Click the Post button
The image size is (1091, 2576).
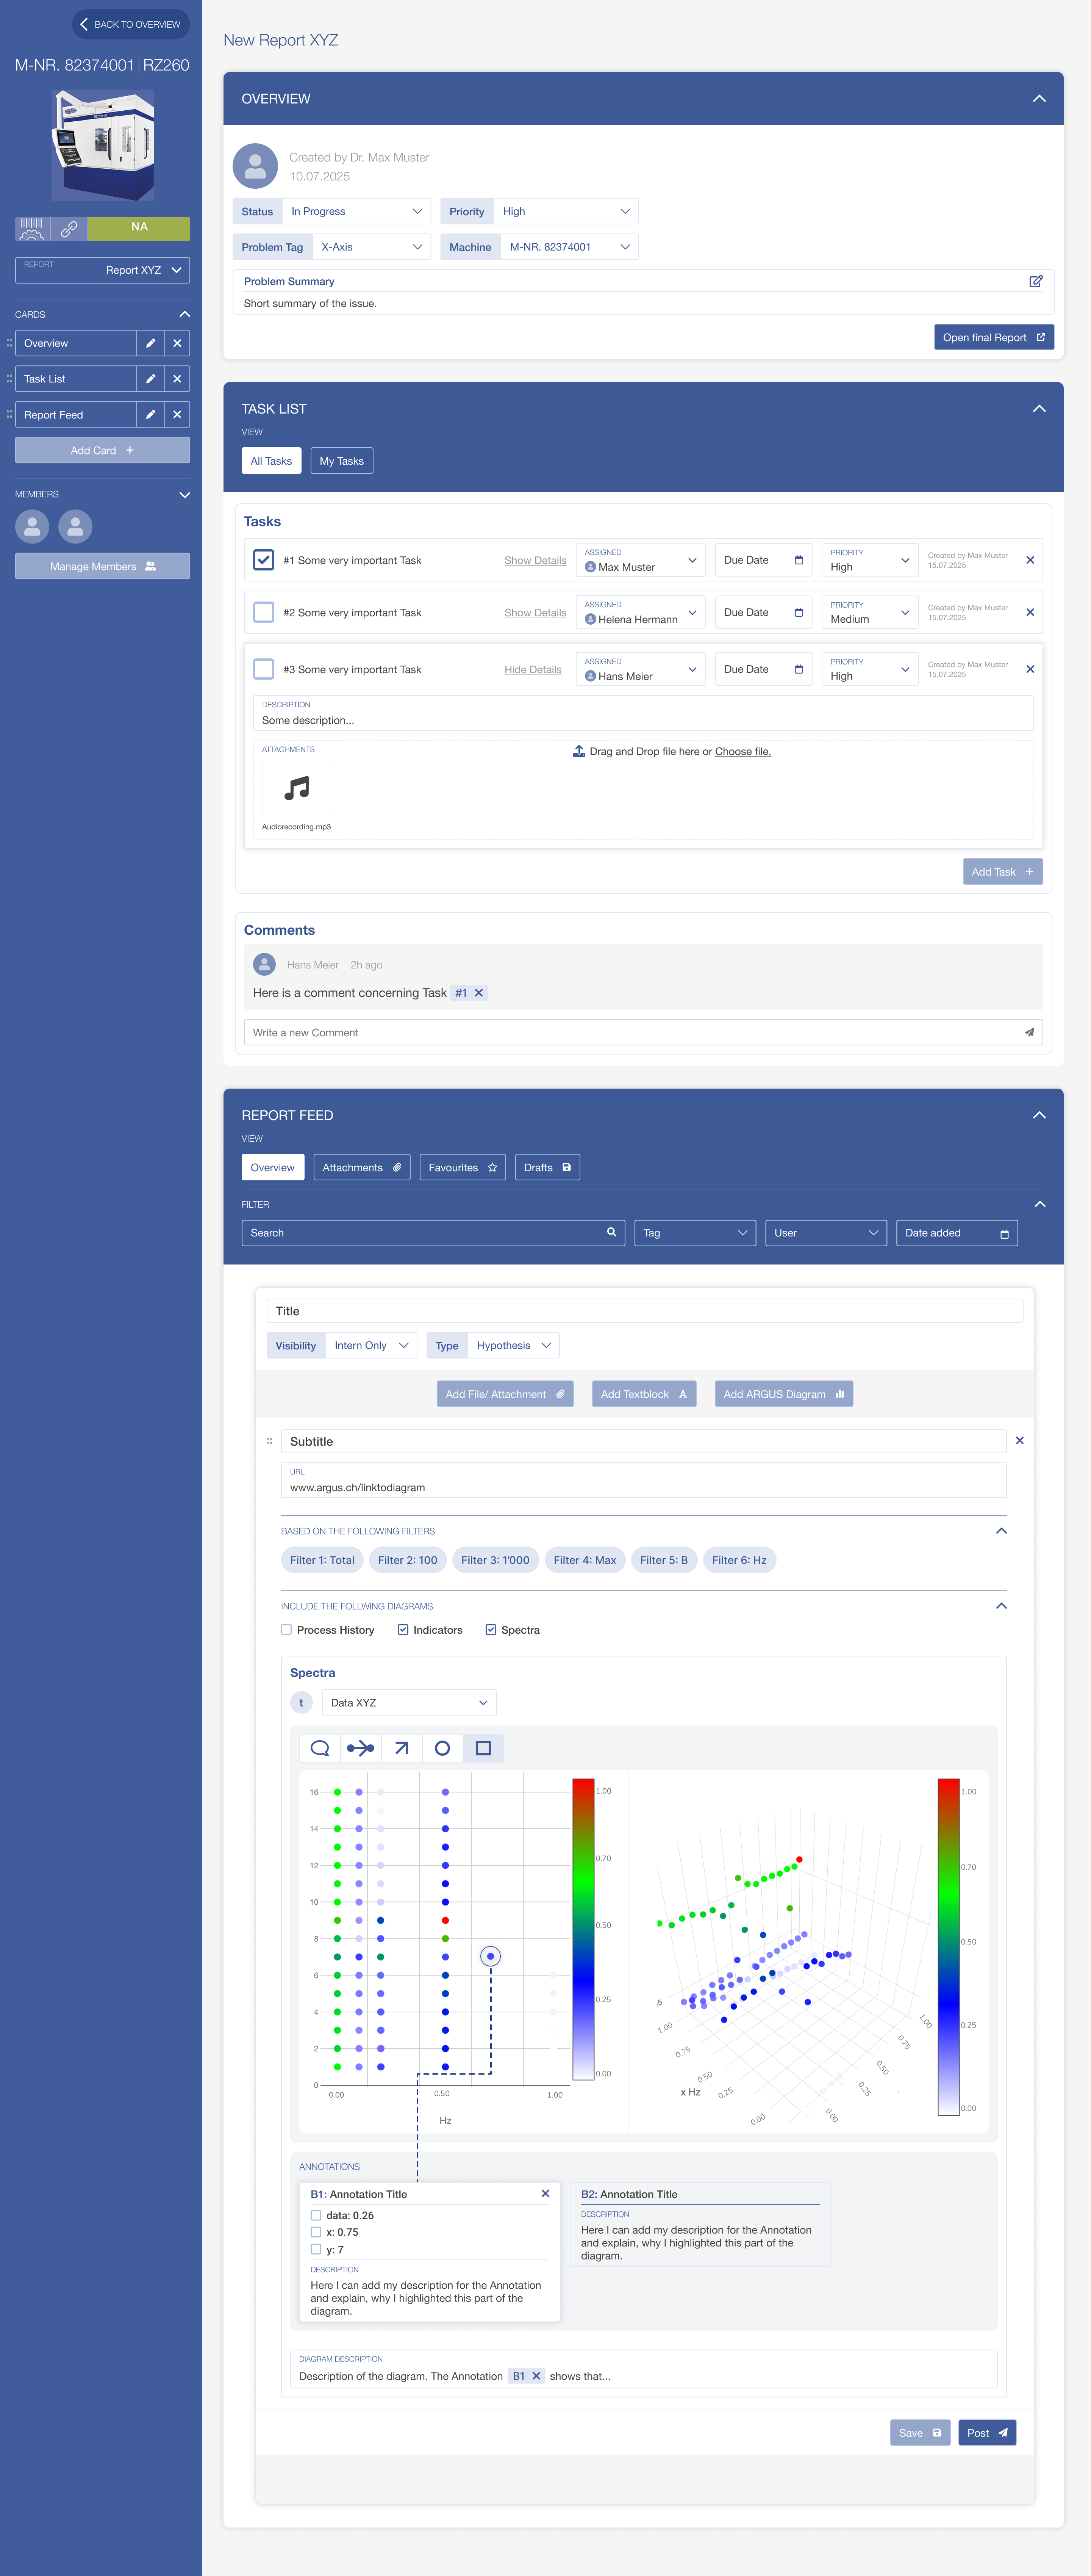(x=987, y=2433)
